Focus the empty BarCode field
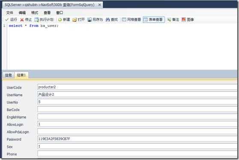Screen dimensions: 239x160 137,109
